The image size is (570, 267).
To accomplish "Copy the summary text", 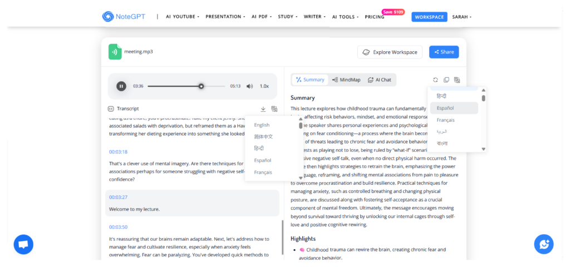I will [x=446, y=80].
